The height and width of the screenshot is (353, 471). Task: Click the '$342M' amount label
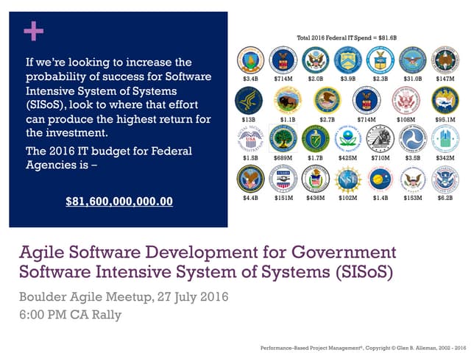point(445,158)
